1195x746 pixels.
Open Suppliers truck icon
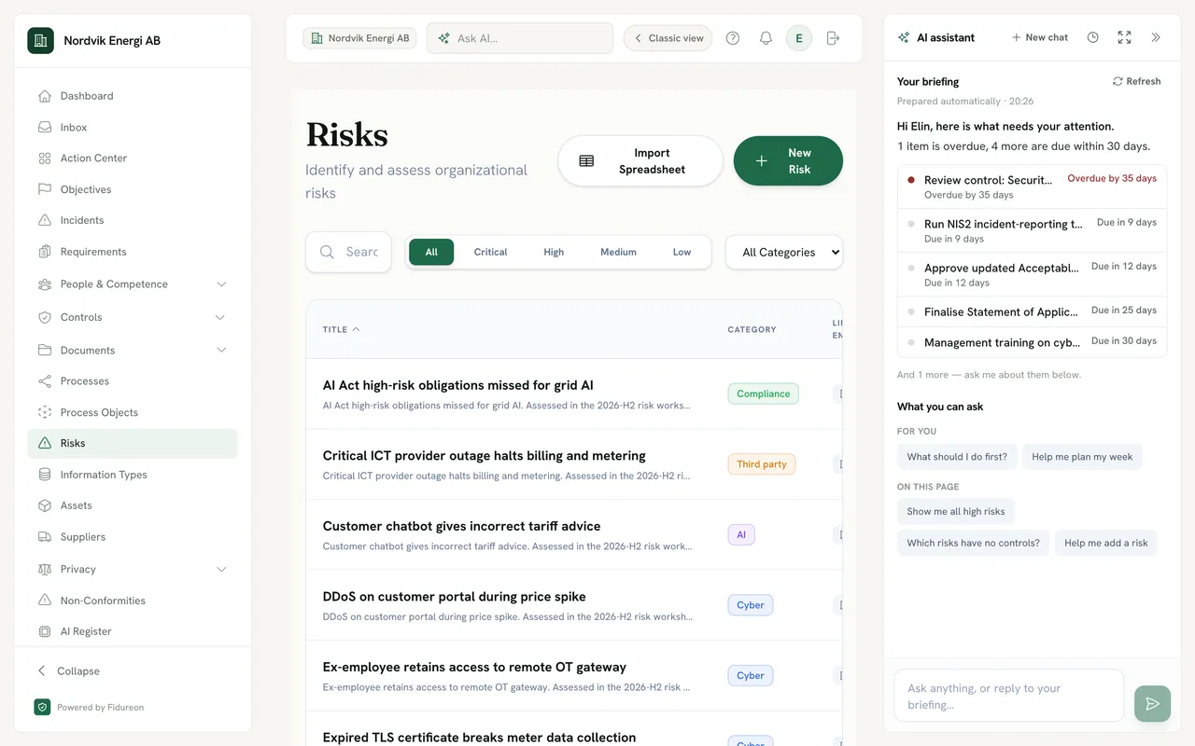pyautogui.click(x=44, y=537)
